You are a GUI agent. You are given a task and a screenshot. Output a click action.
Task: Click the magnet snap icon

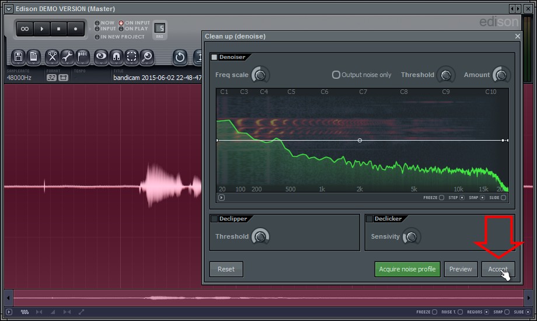pos(117,57)
